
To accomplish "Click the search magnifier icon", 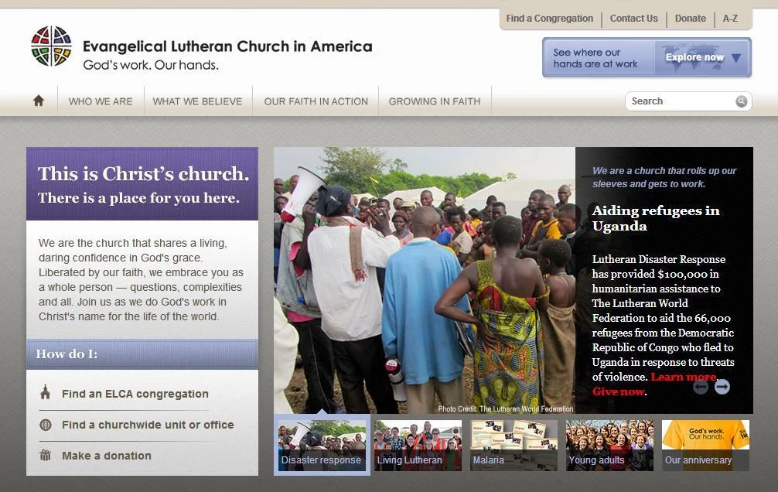I will pos(742,101).
